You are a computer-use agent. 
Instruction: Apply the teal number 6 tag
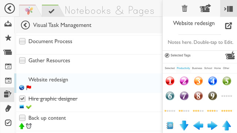pos(170,96)
